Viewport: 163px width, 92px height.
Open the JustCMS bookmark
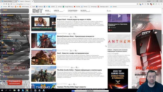click(x=51, y=7)
